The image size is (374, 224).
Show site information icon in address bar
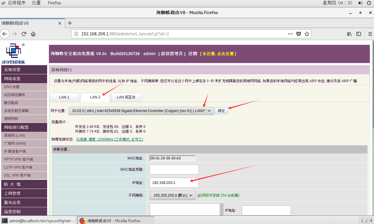pyautogui.click(x=76, y=34)
